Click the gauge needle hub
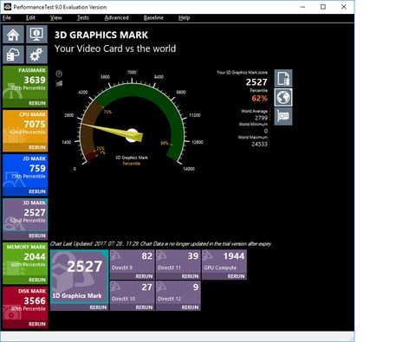 pyautogui.click(x=133, y=135)
